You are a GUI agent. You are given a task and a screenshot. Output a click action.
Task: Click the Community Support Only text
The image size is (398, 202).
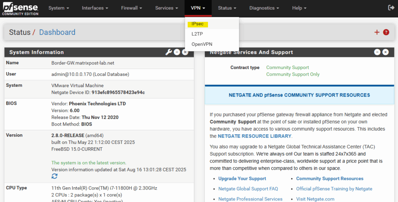click(293, 74)
